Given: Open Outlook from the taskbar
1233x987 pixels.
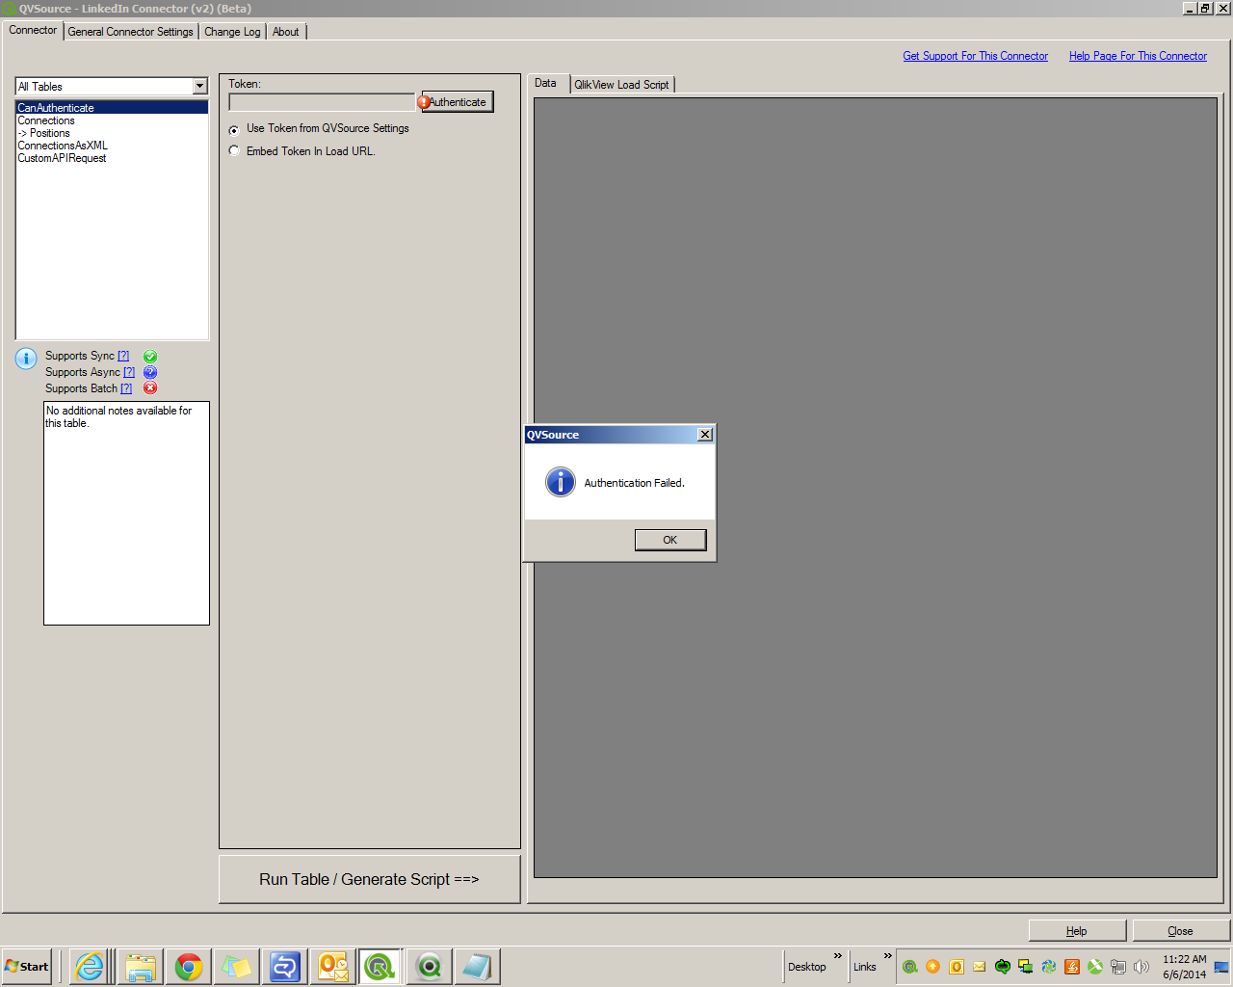Looking at the screenshot, I should coord(333,967).
